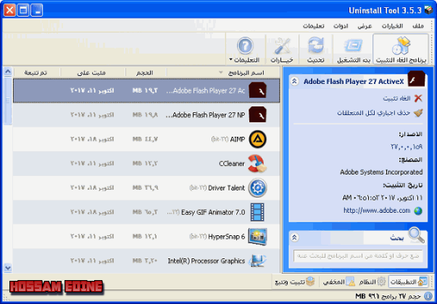Click the Uninstall Tool title bar app icon
This screenshot has width=437, height=304.
click(x=428, y=10)
